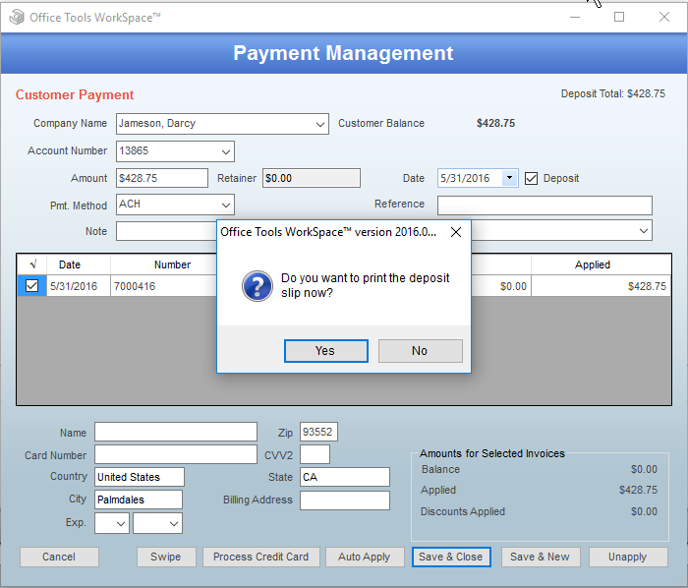Click No in the deposit slip dialog
Screen dimensions: 688x588
pos(420,351)
